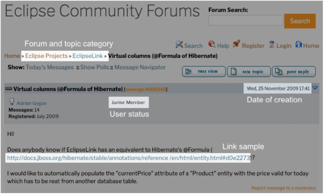Image resolution: width=324 pixels, height=194 pixels.
Task: Click the Register rocket icon
Action: pyautogui.click(x=236, y=44)
